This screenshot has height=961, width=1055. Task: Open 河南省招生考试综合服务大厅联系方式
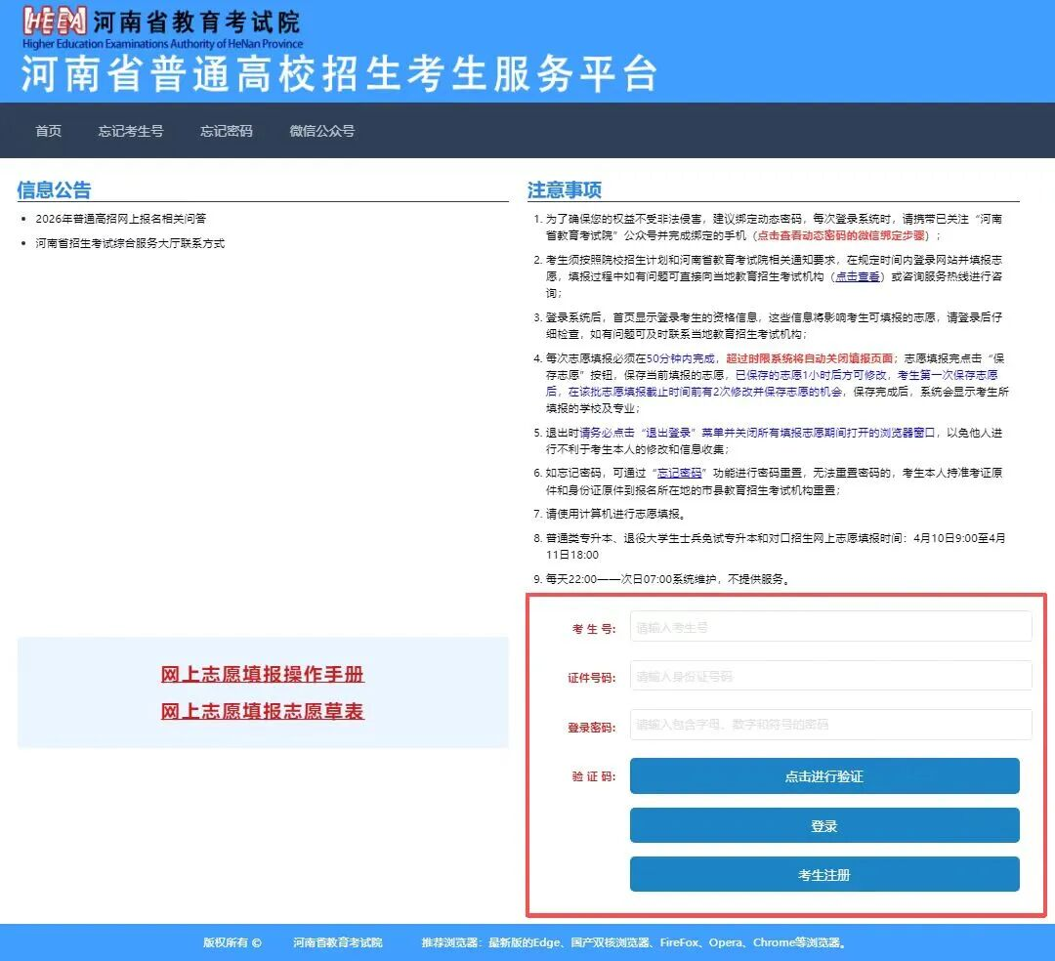[x=128, y=242]
